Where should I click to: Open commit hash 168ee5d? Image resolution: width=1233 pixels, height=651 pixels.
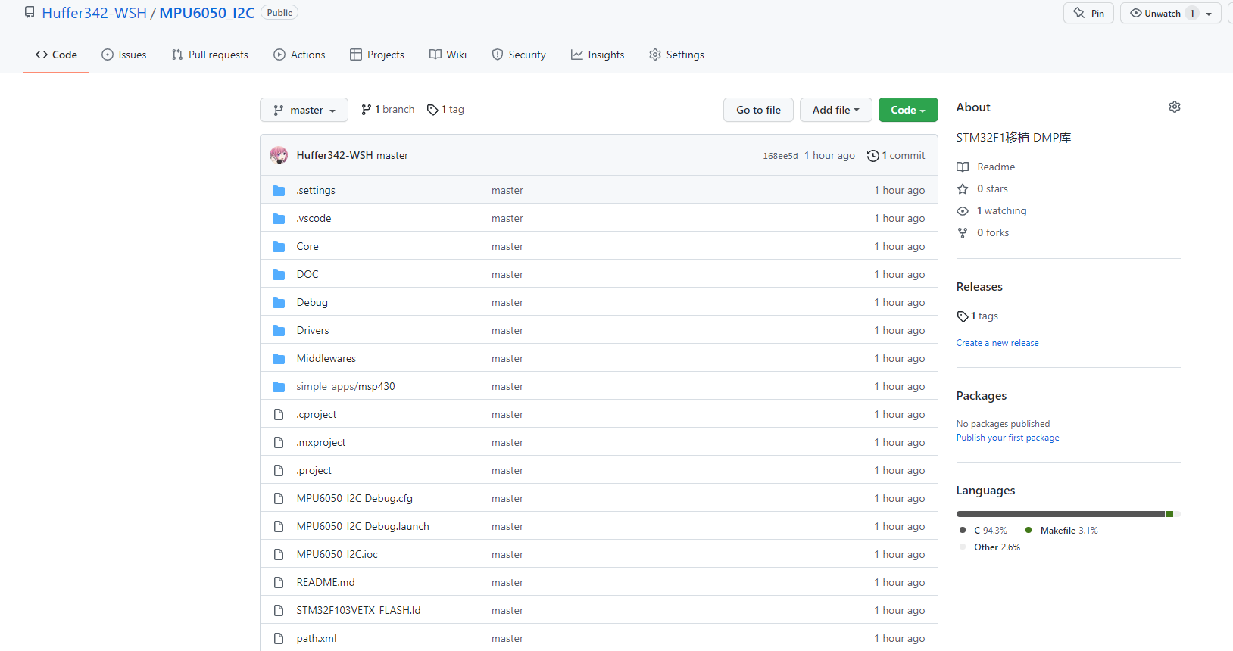pos(780,156)
